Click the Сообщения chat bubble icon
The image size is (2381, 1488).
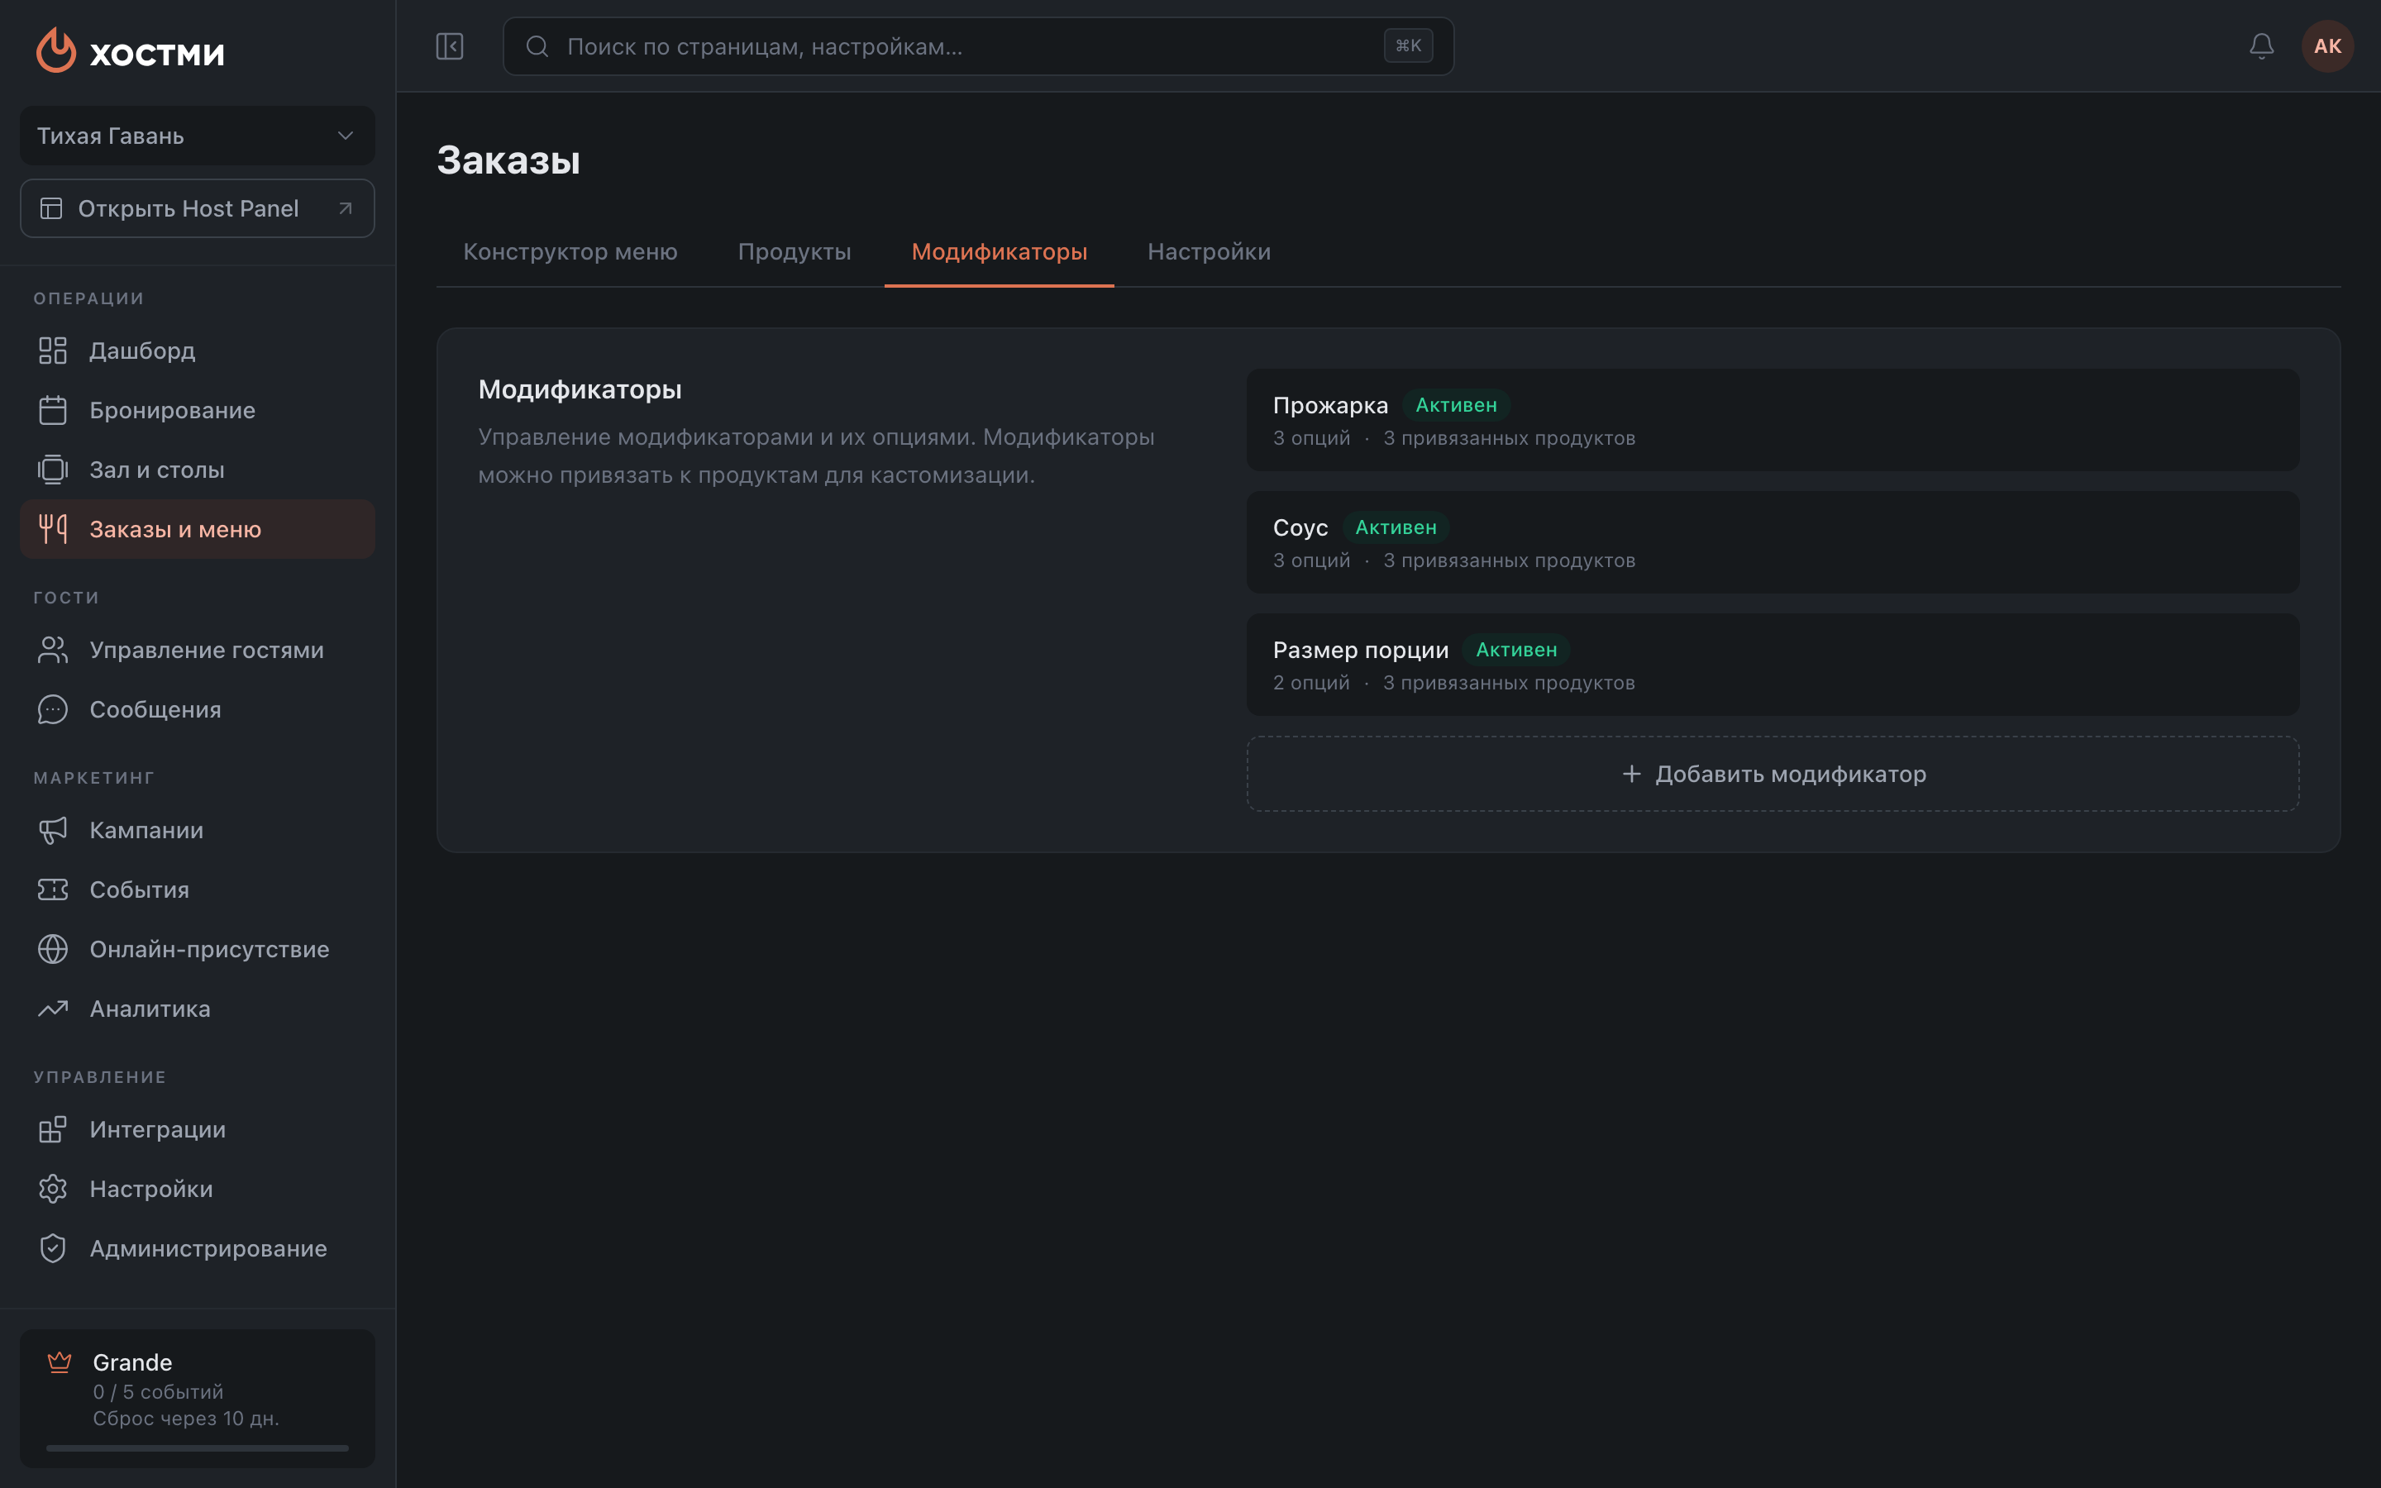53,709
